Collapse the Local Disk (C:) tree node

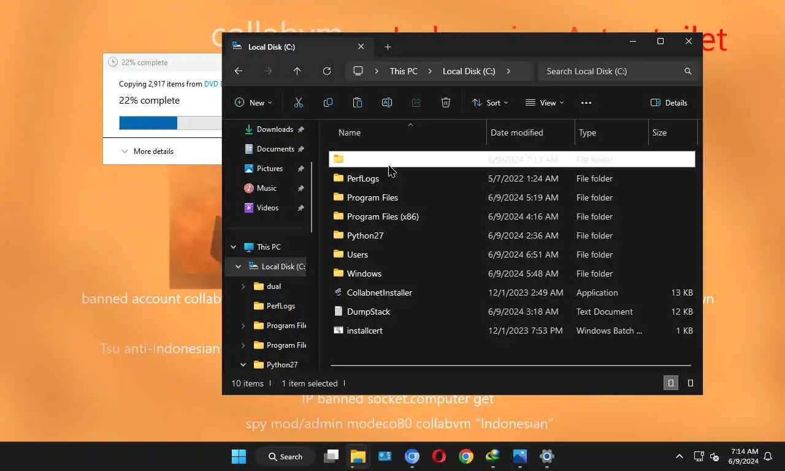[x=238, y=267]
